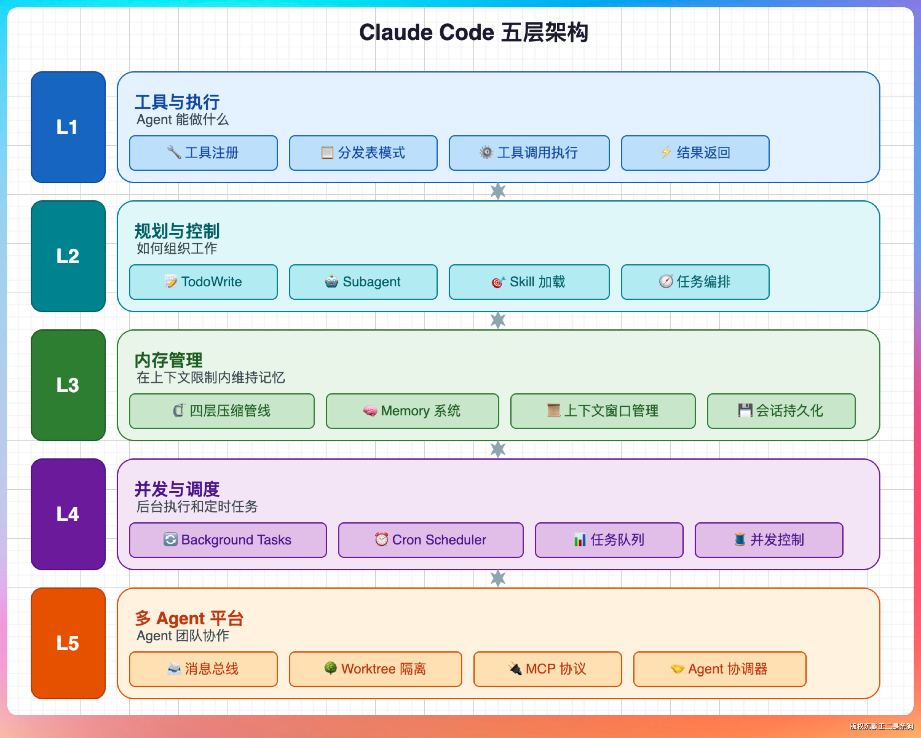The image size is (921, 738).
Task: Click the clipboard icon beside 分发表模式
Action: pos(327,152)
